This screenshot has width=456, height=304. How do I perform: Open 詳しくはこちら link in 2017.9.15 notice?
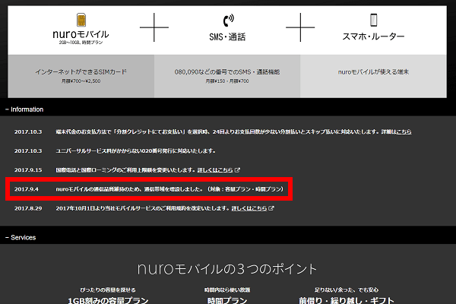pos(215,170)
